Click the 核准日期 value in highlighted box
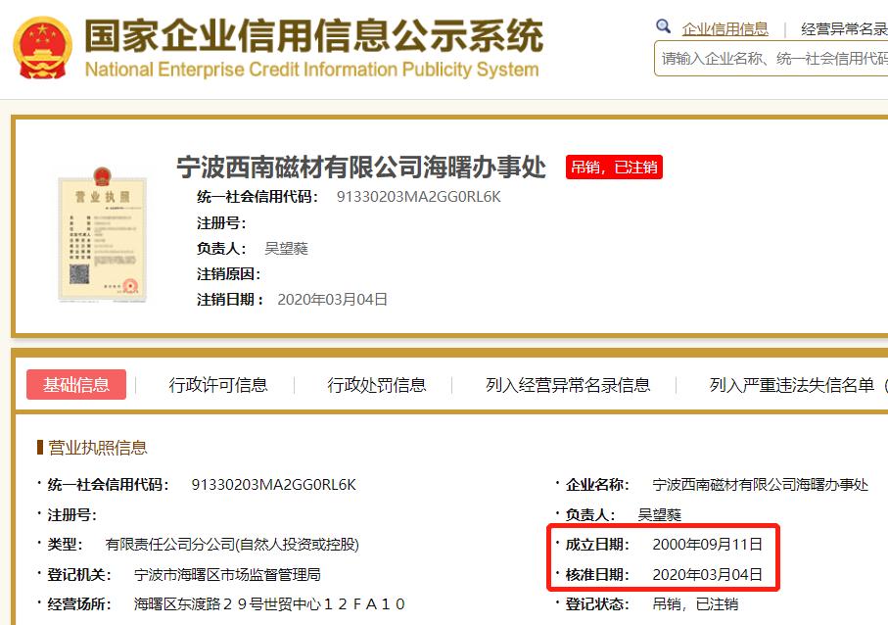 click(707, 574)
